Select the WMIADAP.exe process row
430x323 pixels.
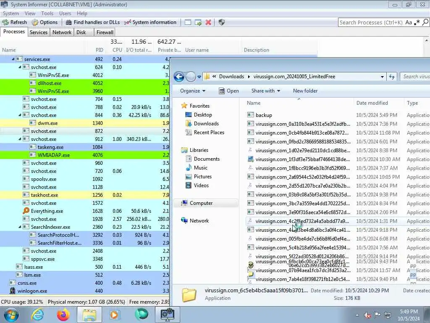tap(85, 155)
